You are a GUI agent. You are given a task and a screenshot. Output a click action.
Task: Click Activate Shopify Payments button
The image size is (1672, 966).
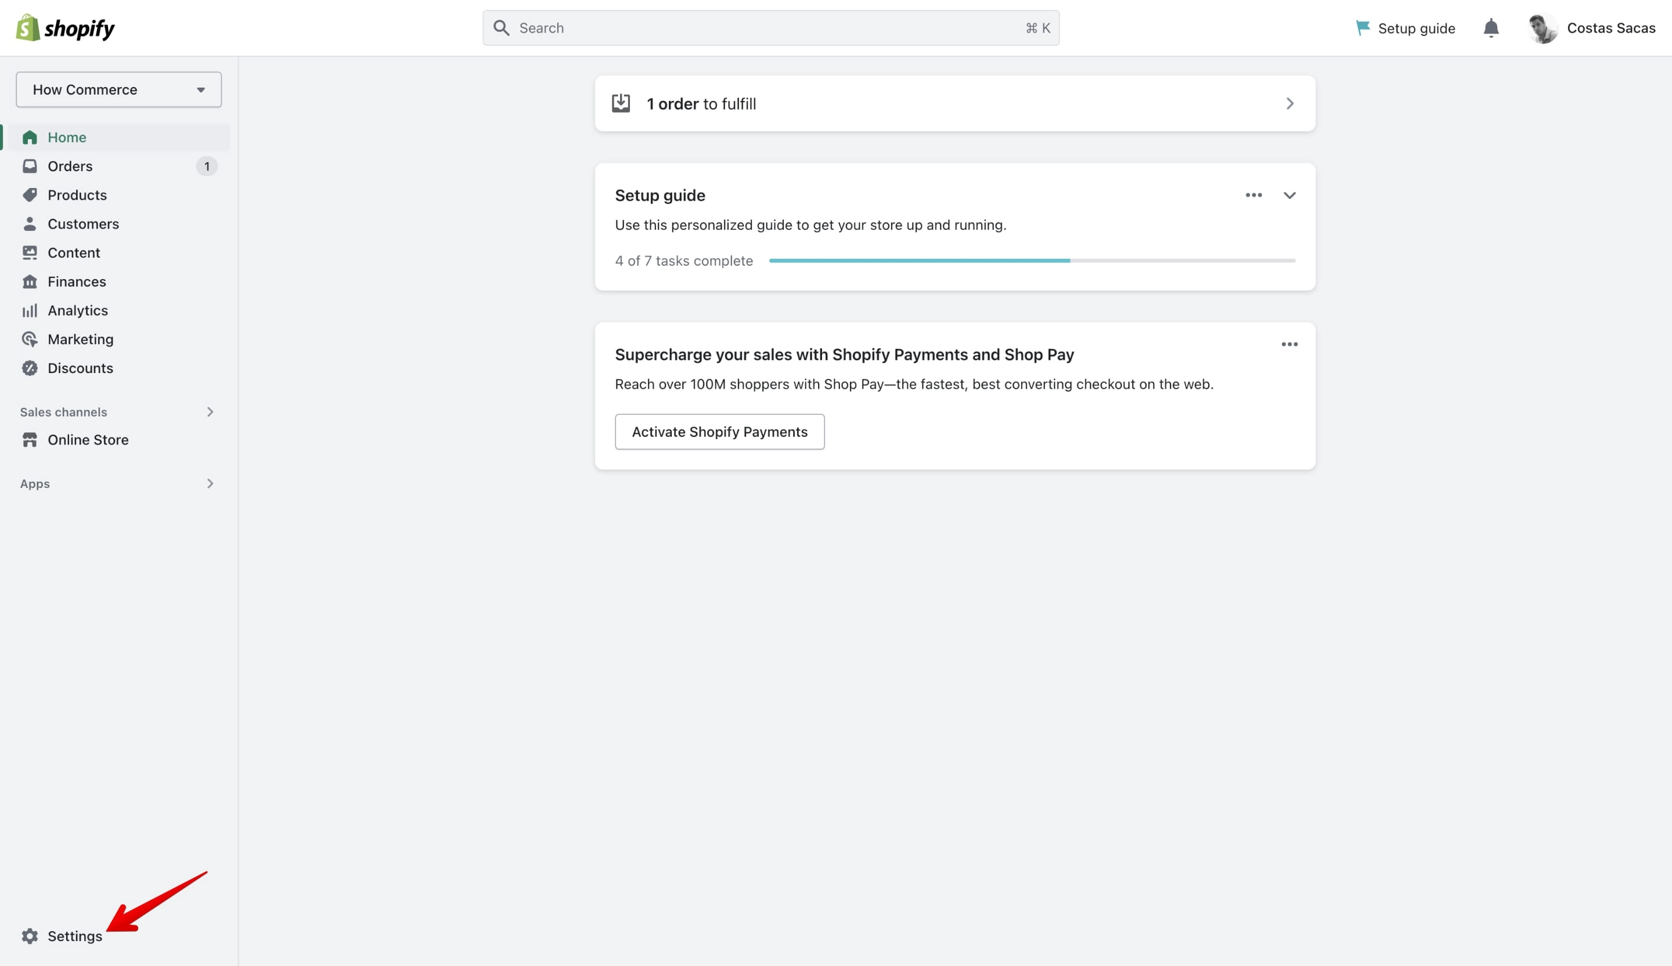pos(719,432)
